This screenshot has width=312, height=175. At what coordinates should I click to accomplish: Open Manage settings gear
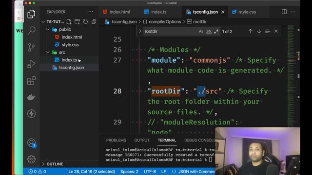[x=31, y=159]
